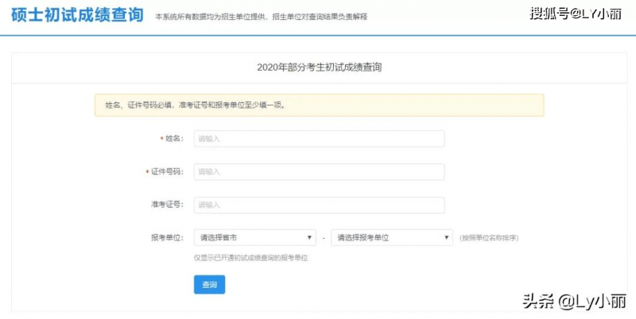
Task: Click the blue 查询 button
Action: tap(209, 285)
